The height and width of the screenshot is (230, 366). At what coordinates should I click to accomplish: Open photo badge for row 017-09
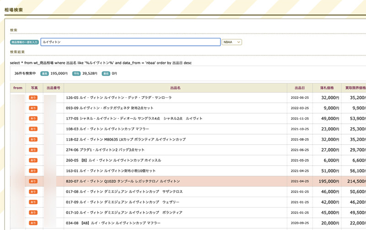pyautogui.click(x=33, y=202)
